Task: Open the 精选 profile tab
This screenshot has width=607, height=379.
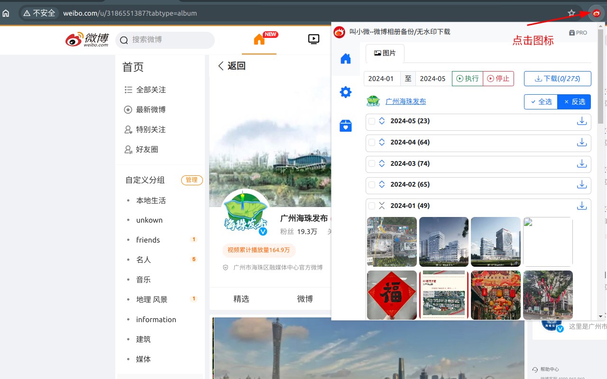Action: pos(241,299)
